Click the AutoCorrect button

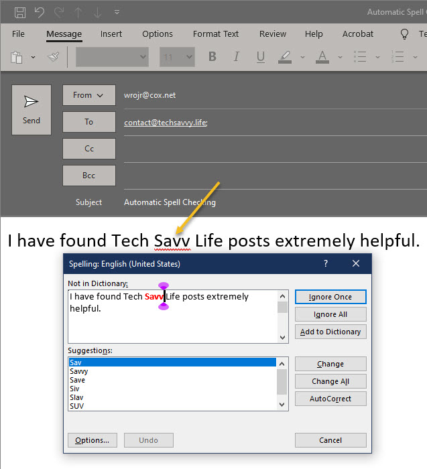330,399
